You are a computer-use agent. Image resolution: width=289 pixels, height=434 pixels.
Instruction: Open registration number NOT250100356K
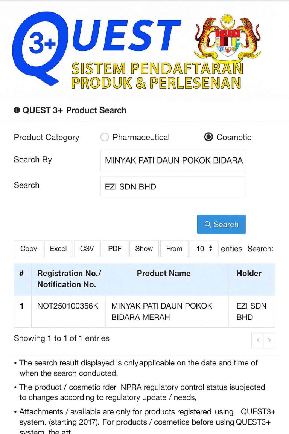pos(68,306)
